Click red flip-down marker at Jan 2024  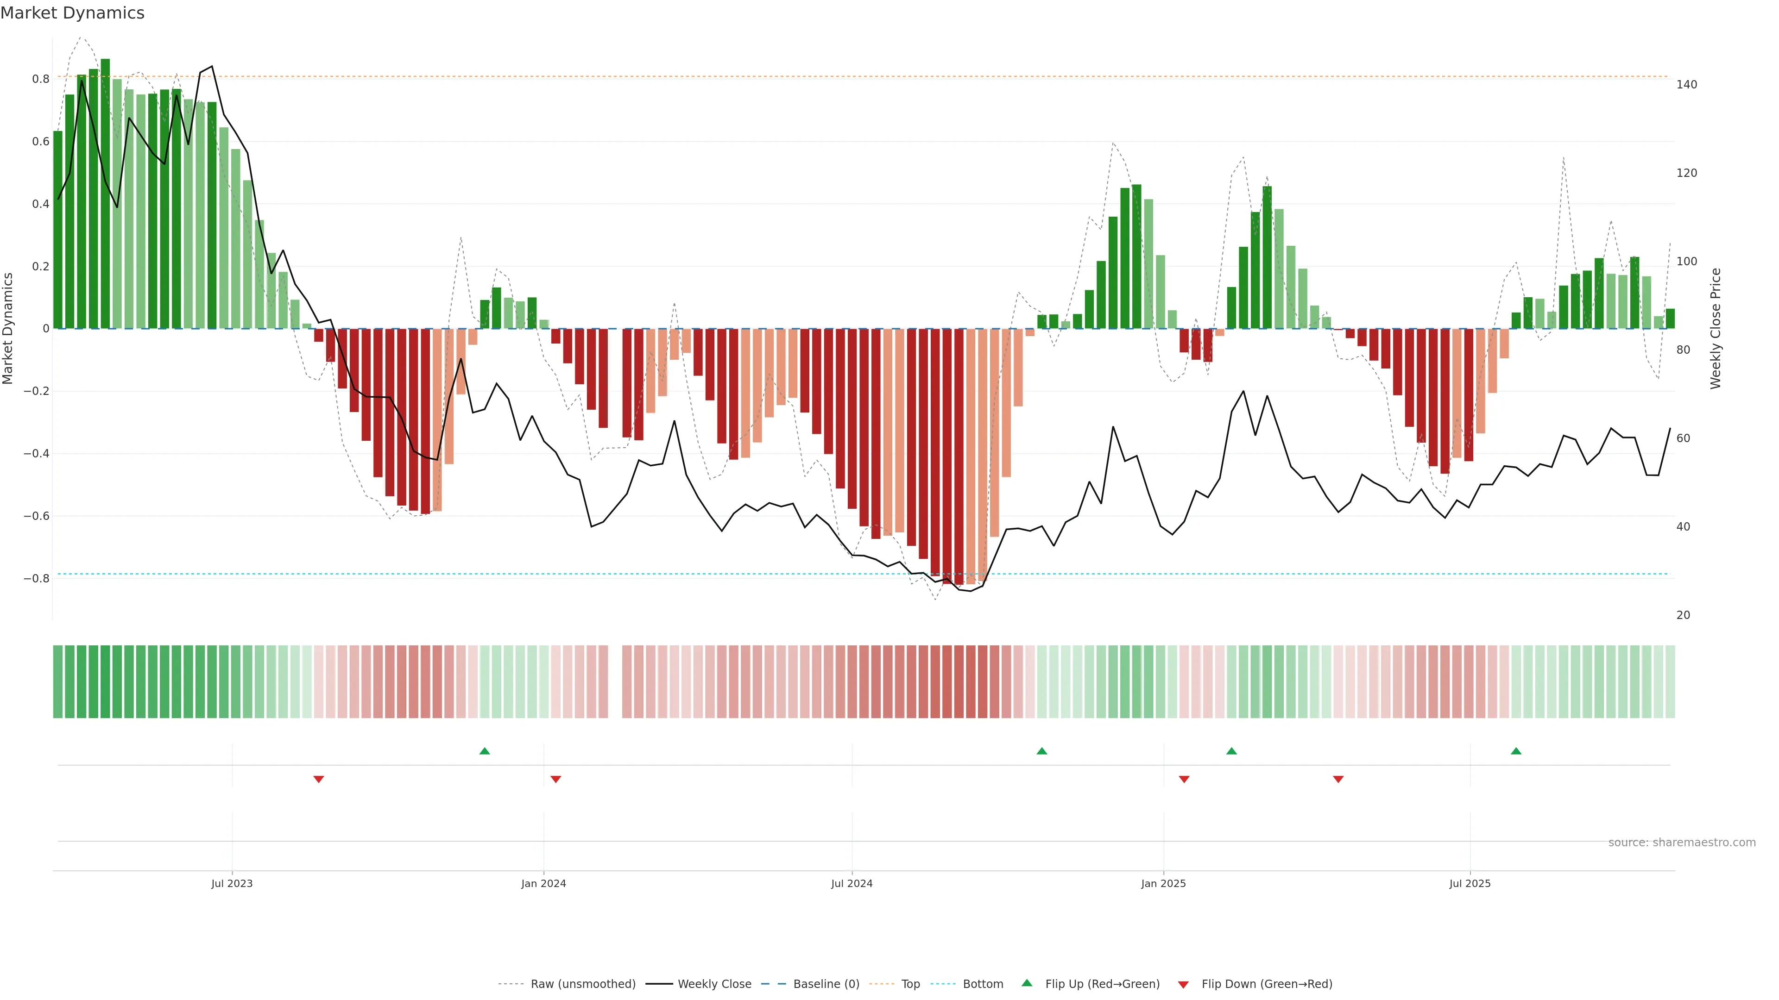tap(556, 779)
